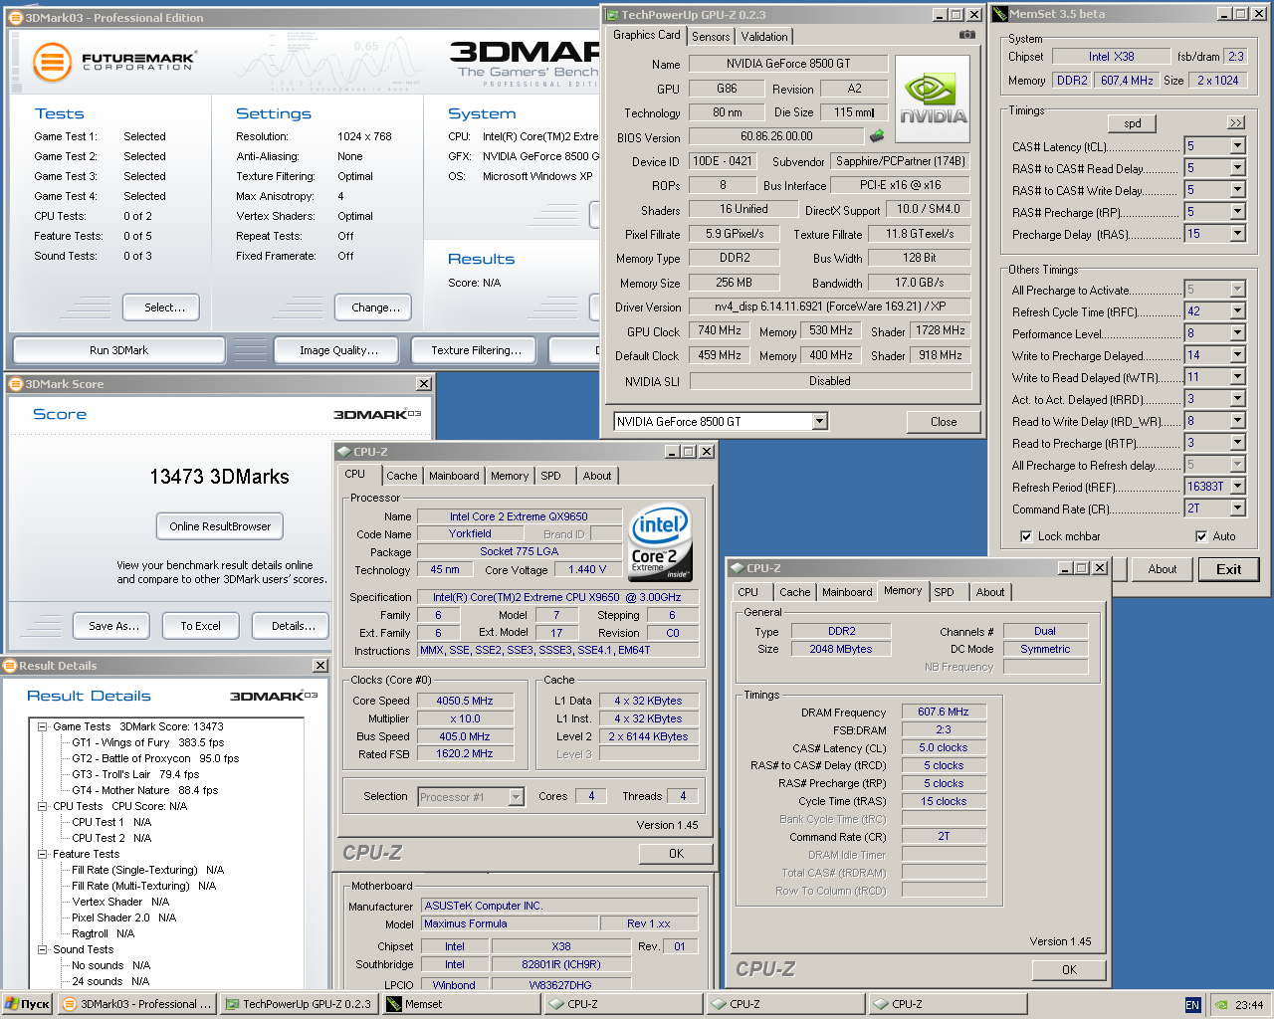Open the About tab in memory CPU-Z window
1274x1019 pixels.
pyautogui.click(x=990, y=592)
